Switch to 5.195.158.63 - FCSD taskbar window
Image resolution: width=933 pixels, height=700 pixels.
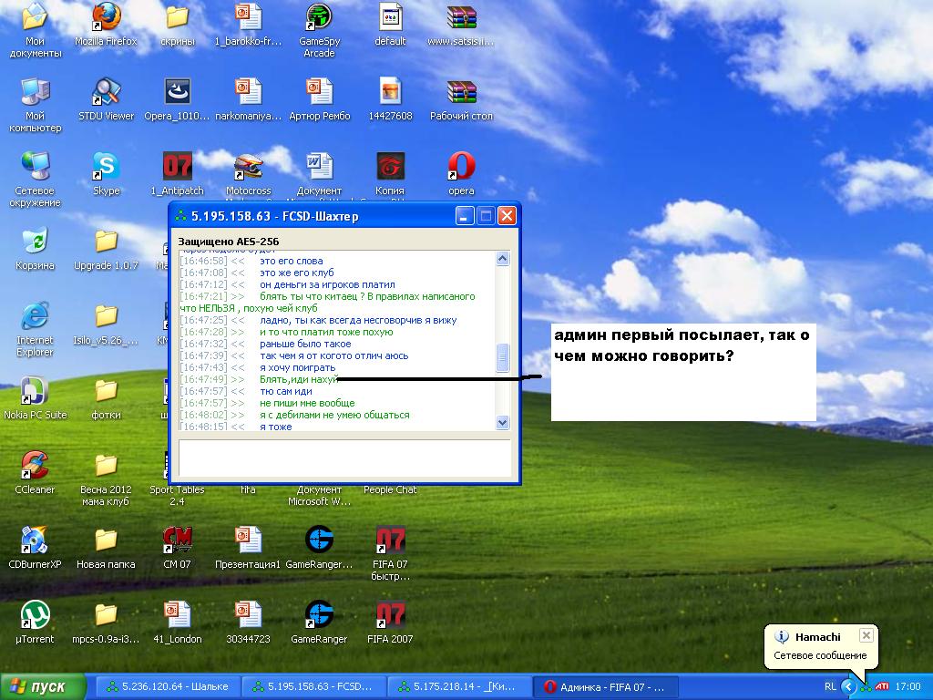(x=313, y=686)
